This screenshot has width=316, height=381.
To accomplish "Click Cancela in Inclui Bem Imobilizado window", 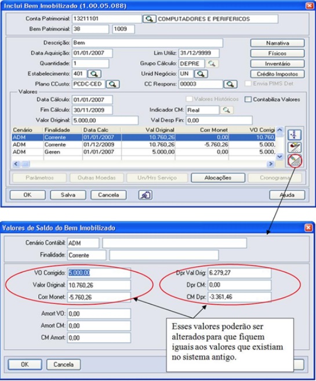I will (x=108, y=195).
